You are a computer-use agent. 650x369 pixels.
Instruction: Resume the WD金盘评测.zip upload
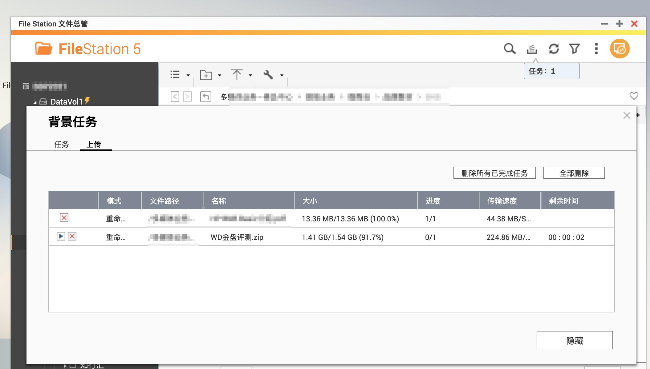click(x=60, y=237)
